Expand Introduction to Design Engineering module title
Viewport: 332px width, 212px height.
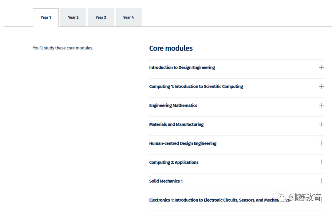[x=182, y=67]
